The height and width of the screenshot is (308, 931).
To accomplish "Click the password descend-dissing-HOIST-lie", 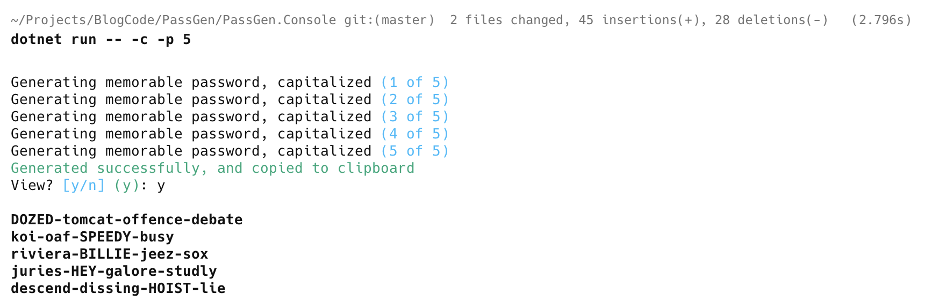I will coord(118,289).
